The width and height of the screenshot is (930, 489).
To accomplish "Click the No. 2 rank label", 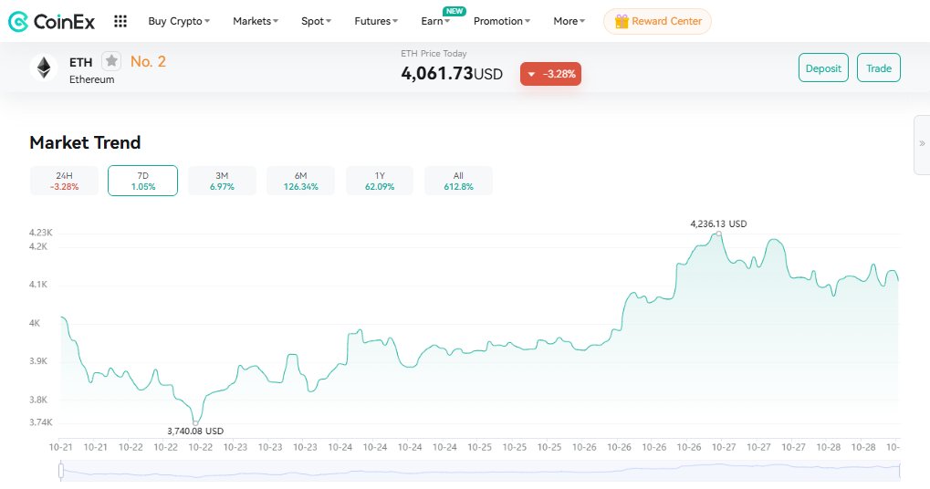I will (x=148, y=62).
